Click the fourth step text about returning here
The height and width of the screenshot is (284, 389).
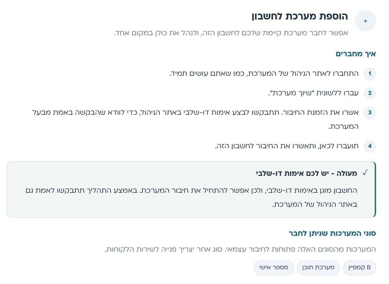pyautogui.click(x=287, y=146)
